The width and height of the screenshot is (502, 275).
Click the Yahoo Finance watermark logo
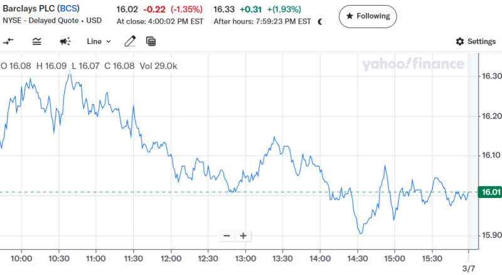click(x=412, y=64)
